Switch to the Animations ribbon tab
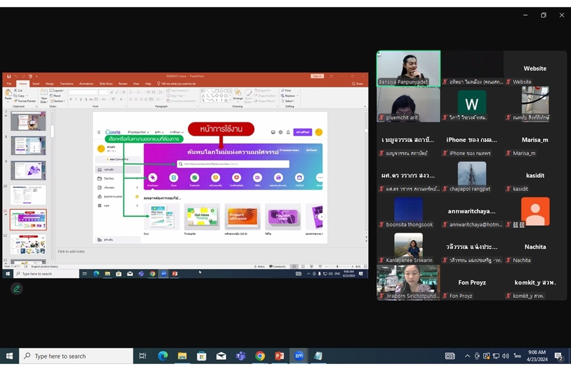This screenshot has height=371, width=571. (86, 84)
